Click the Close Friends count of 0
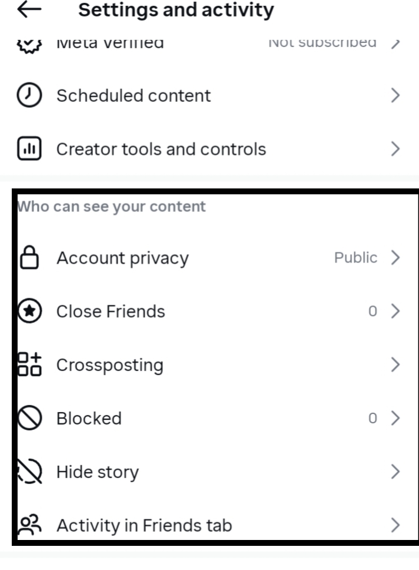The image size is (419, 570). [373, 311]
